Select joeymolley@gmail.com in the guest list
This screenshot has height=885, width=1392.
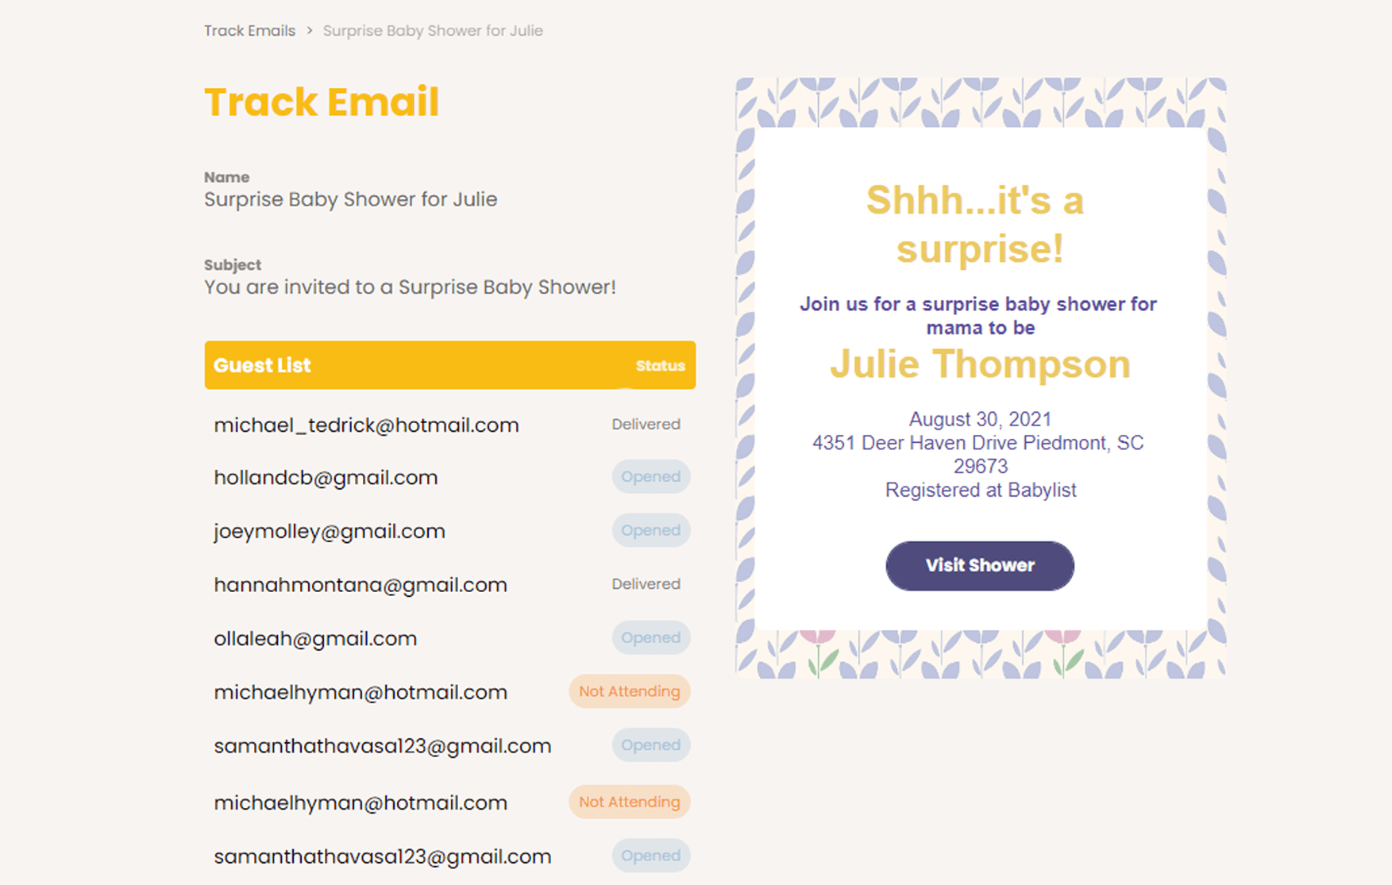(x=330, y=530)
